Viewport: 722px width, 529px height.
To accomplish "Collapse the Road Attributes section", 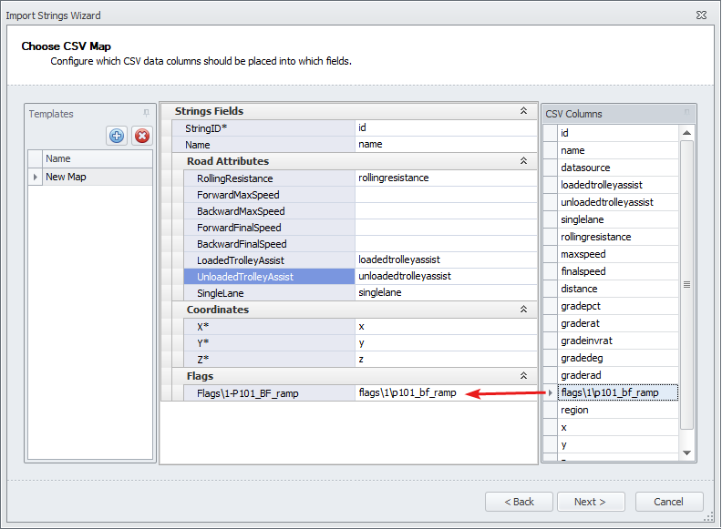I will click(x=523, y=161).
